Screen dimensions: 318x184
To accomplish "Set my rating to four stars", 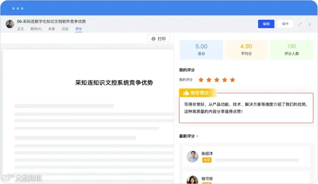I will (224, 80).
